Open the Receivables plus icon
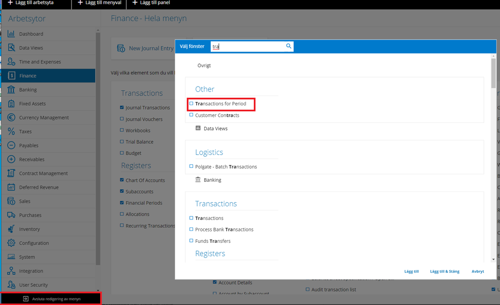 coord(11,159)
